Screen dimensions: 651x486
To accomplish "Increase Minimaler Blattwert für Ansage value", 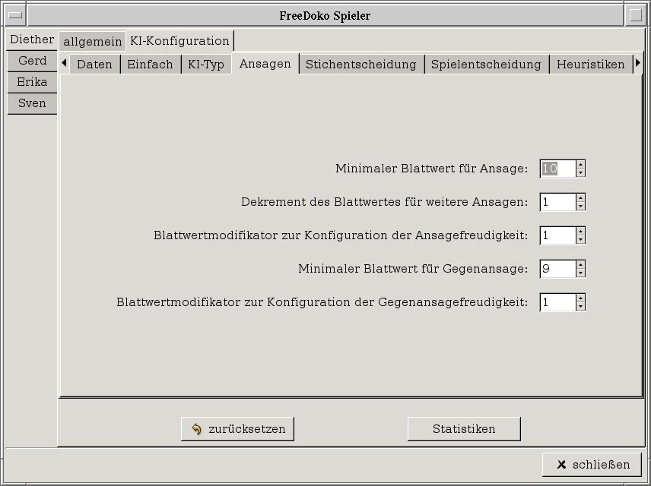I will click(x=581, y=164).
